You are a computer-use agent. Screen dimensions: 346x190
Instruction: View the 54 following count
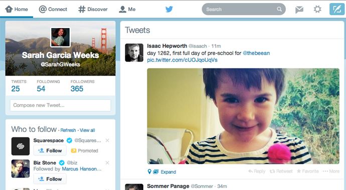(x=41, y=89)
